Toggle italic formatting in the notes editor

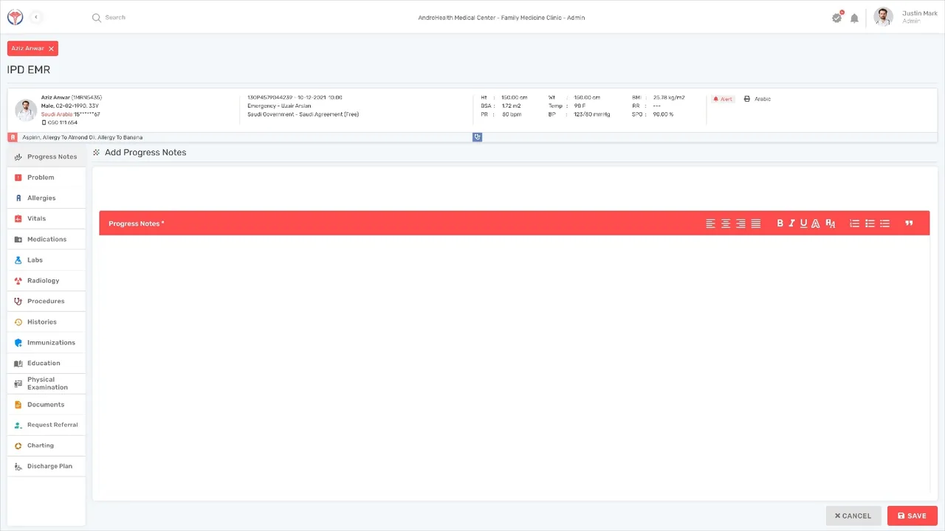coord(791,223)
